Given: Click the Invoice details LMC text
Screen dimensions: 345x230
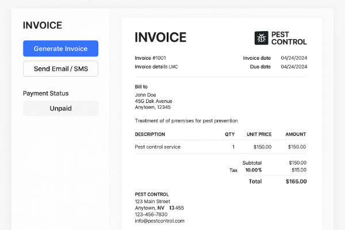Looking at the screenshot, I should tap(156, 67).
